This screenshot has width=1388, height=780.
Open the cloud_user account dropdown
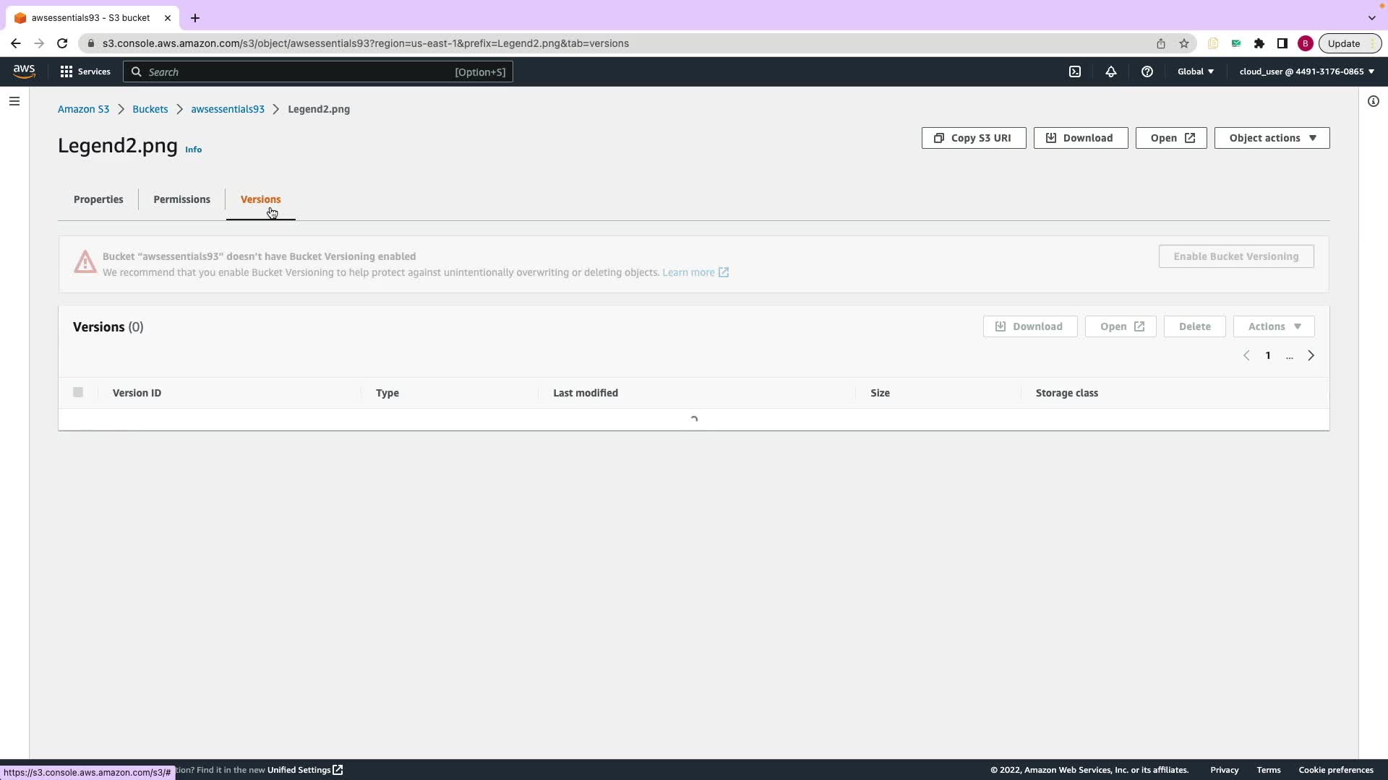tap(1306, 71)
